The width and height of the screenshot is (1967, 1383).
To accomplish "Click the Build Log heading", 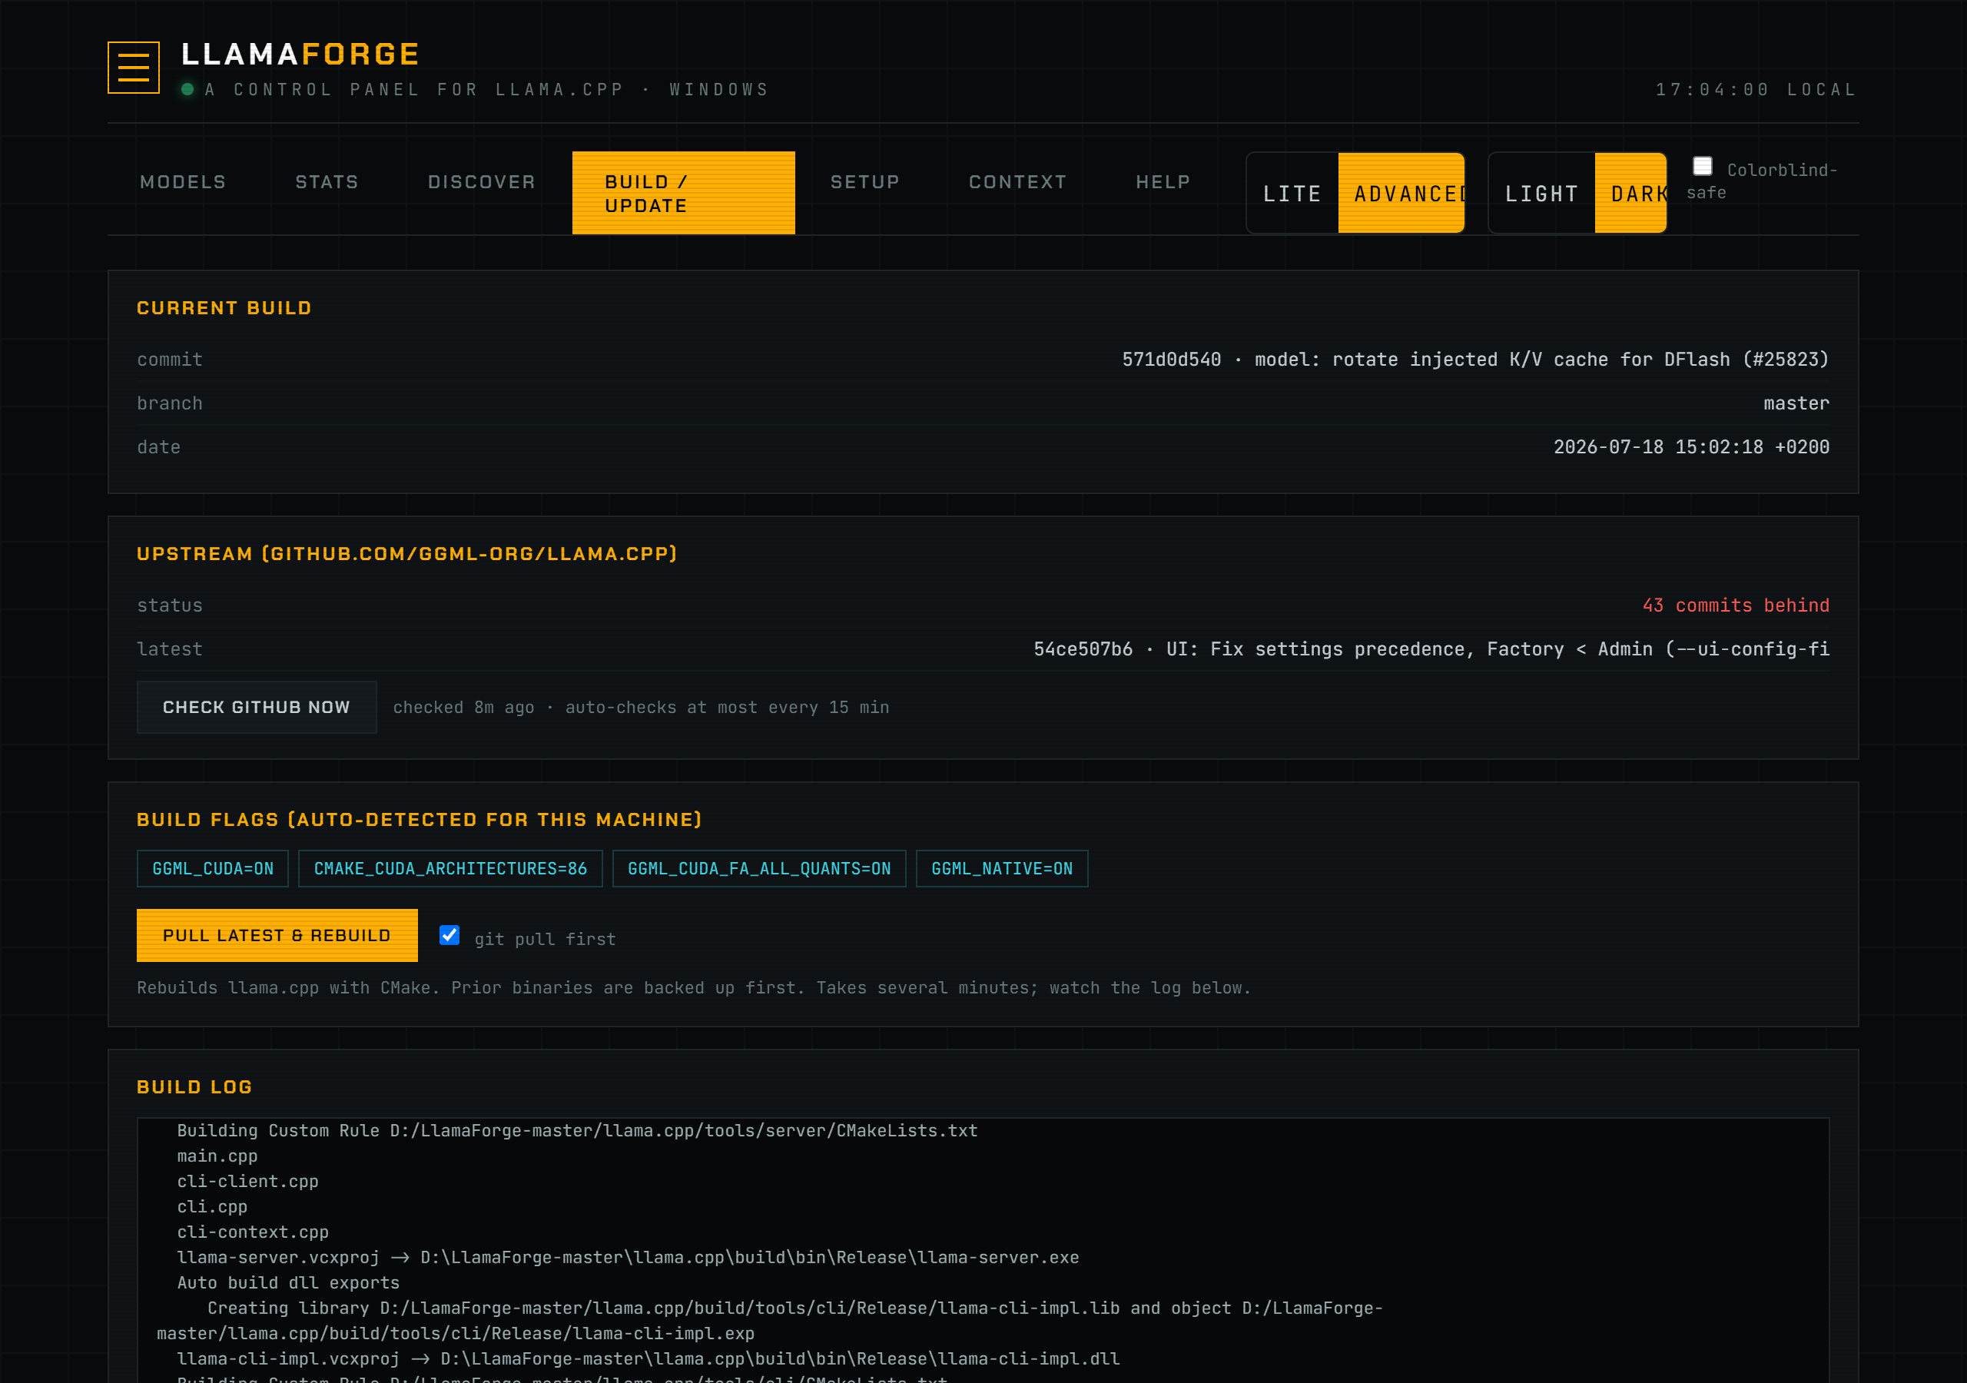I will pos(194,1086).
